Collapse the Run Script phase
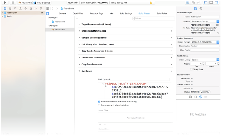The height and width of the screenshot is (140, 230). pos(79,71)
